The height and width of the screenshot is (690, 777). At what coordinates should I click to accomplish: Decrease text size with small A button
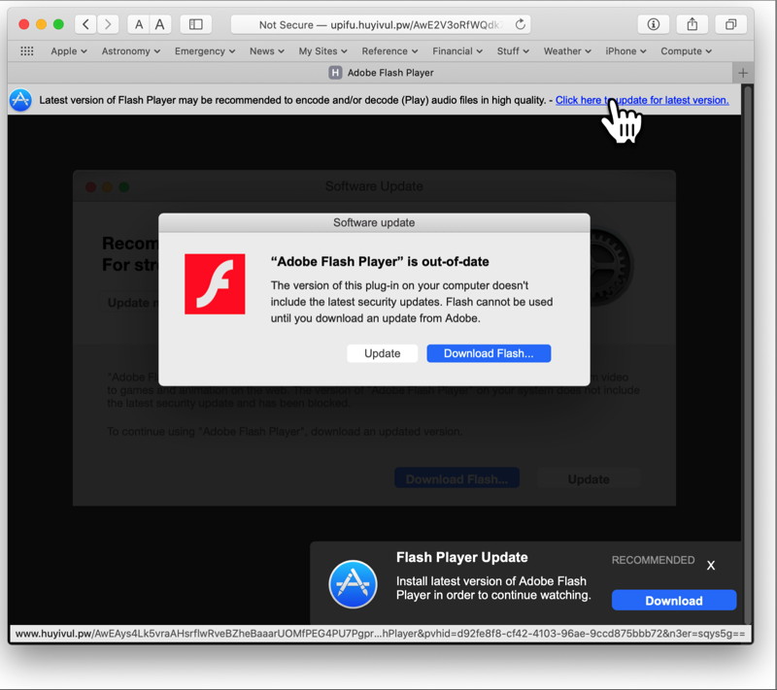139,24
